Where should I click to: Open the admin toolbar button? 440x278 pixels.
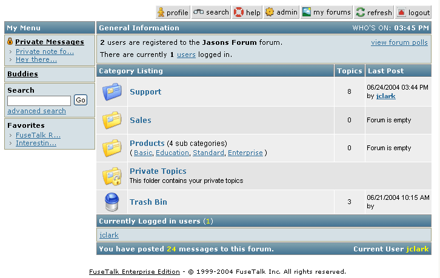point(281,12)
